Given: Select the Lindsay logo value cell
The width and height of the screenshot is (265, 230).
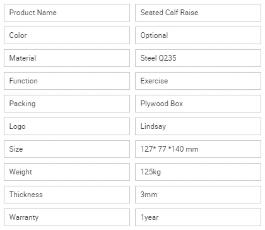Looking at the screenshot, I should (x=198, y=126).
